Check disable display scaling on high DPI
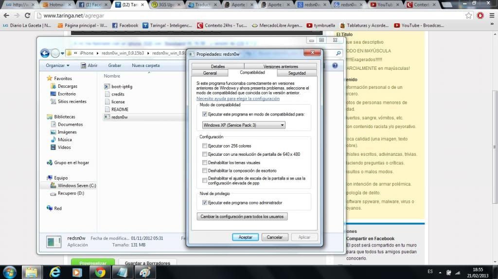Image resolution: width=498 pixels, height=279 pixels. pos(205,181)
